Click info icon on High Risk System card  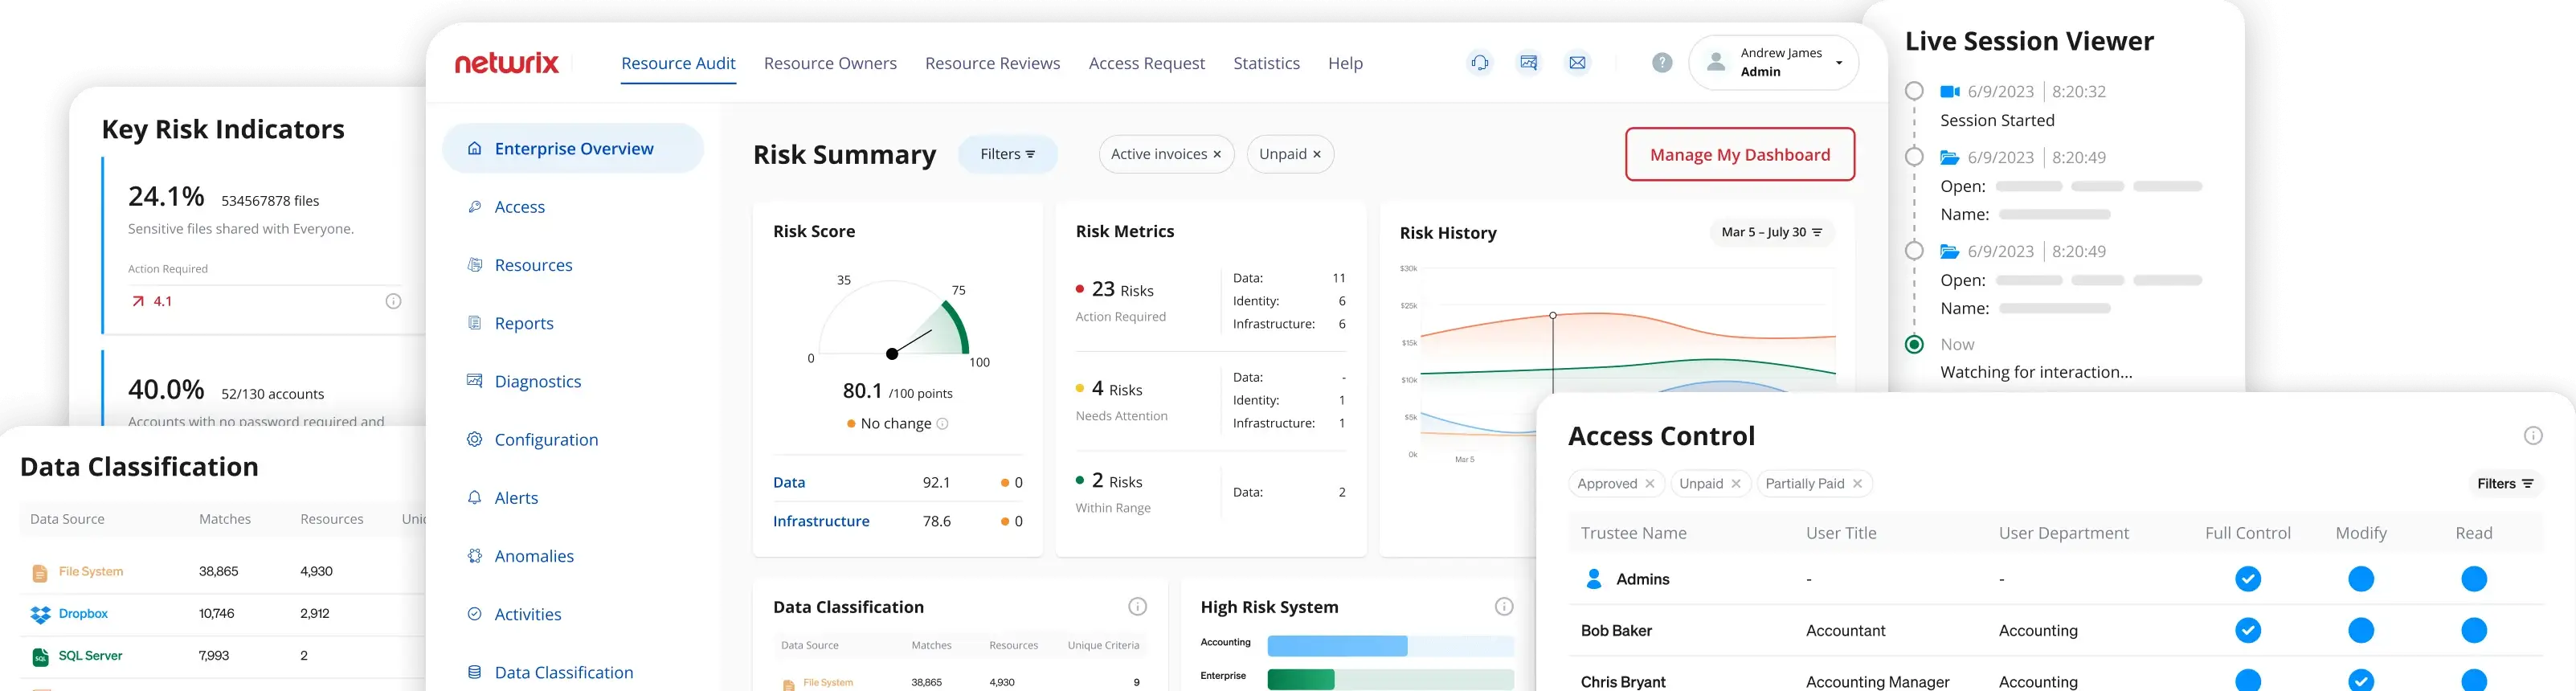(x=1504, y=607)
